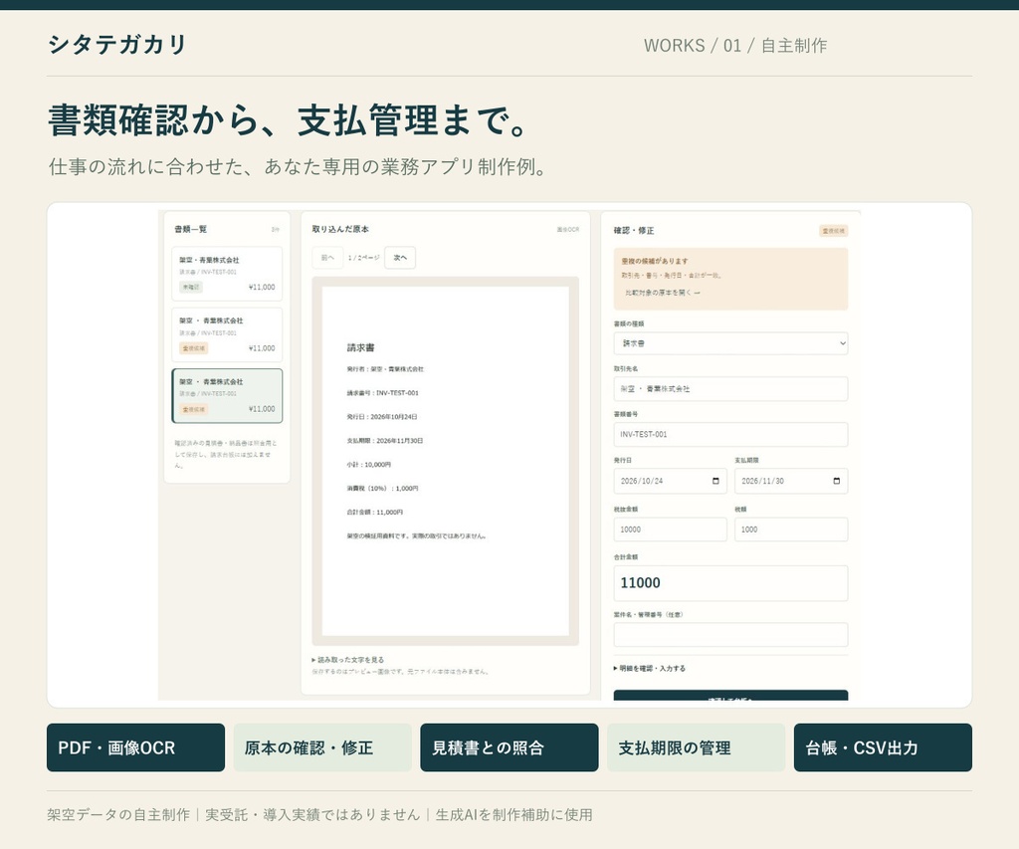This screenshot has height=849, width=1019.
Task: Click the 取り込んだ原本 panel heading
Action: pyautogui.click(x=340, y=230)
